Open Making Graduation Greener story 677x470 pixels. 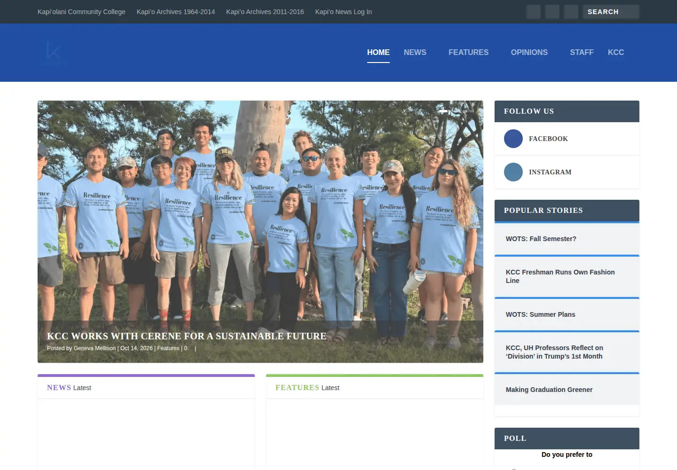click(x=549, y=390)
